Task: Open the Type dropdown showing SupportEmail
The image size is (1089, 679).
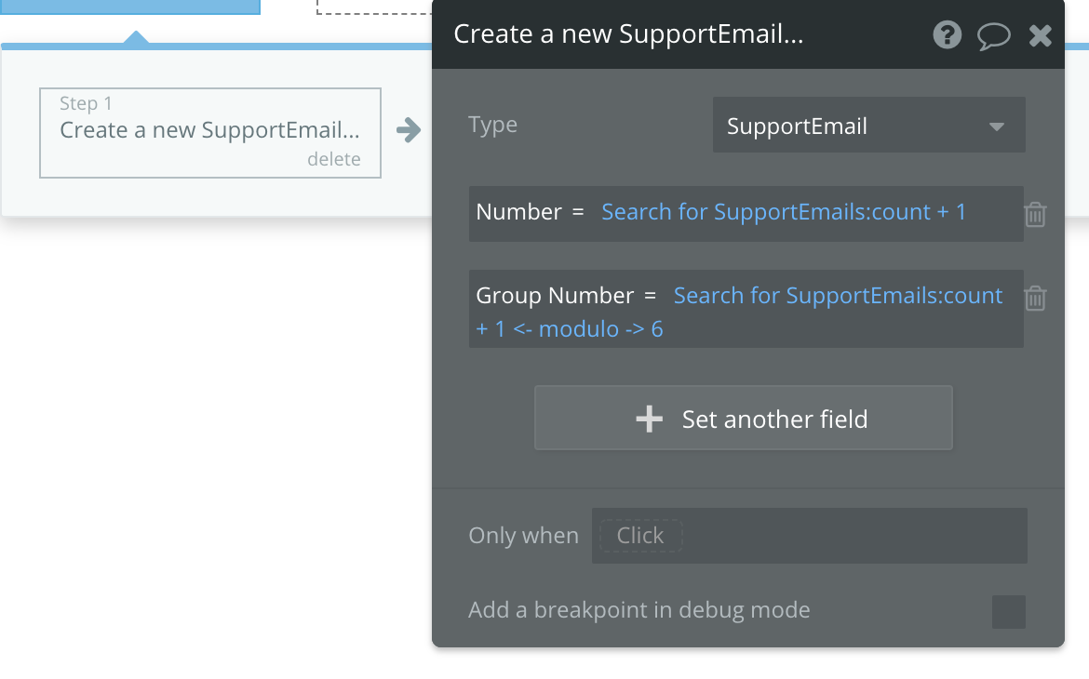Action: tap(868, 126)
